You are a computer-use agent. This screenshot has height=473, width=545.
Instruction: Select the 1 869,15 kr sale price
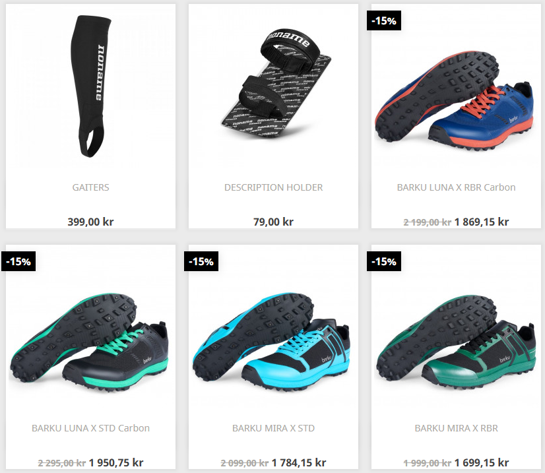click(482, 222)
